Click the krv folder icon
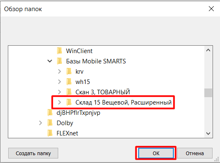This screenshot has height=163, width=220. pyautogui.click(x=69, y=71)
